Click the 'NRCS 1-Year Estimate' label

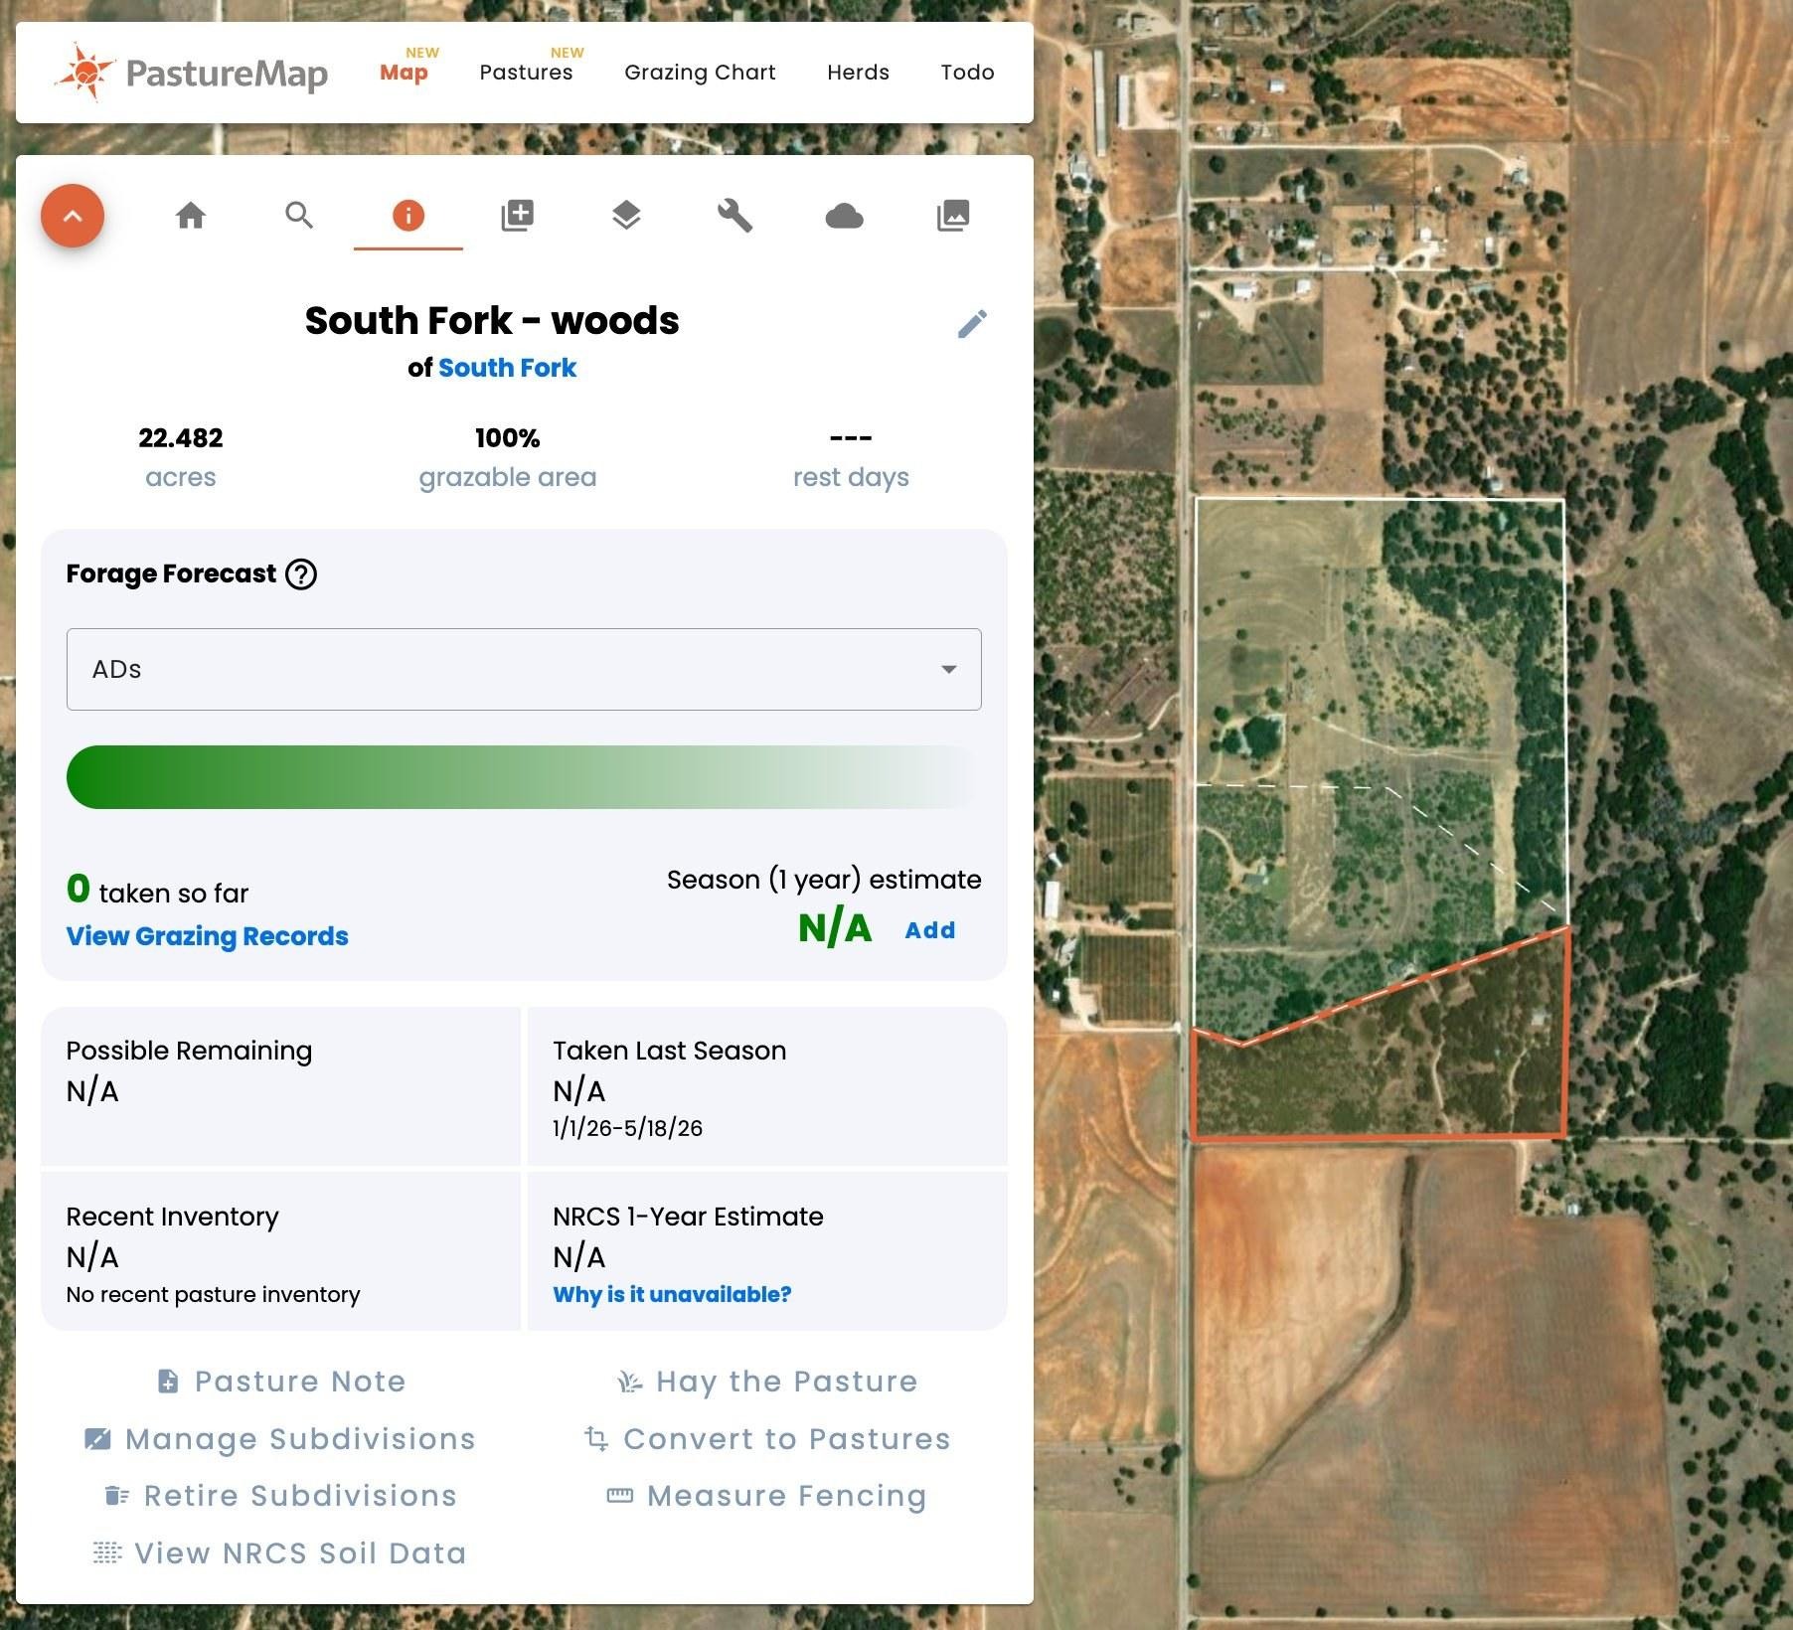pos(688,1217)
